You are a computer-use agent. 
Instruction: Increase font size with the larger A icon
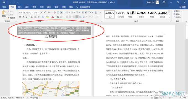(x=41, y=13)
